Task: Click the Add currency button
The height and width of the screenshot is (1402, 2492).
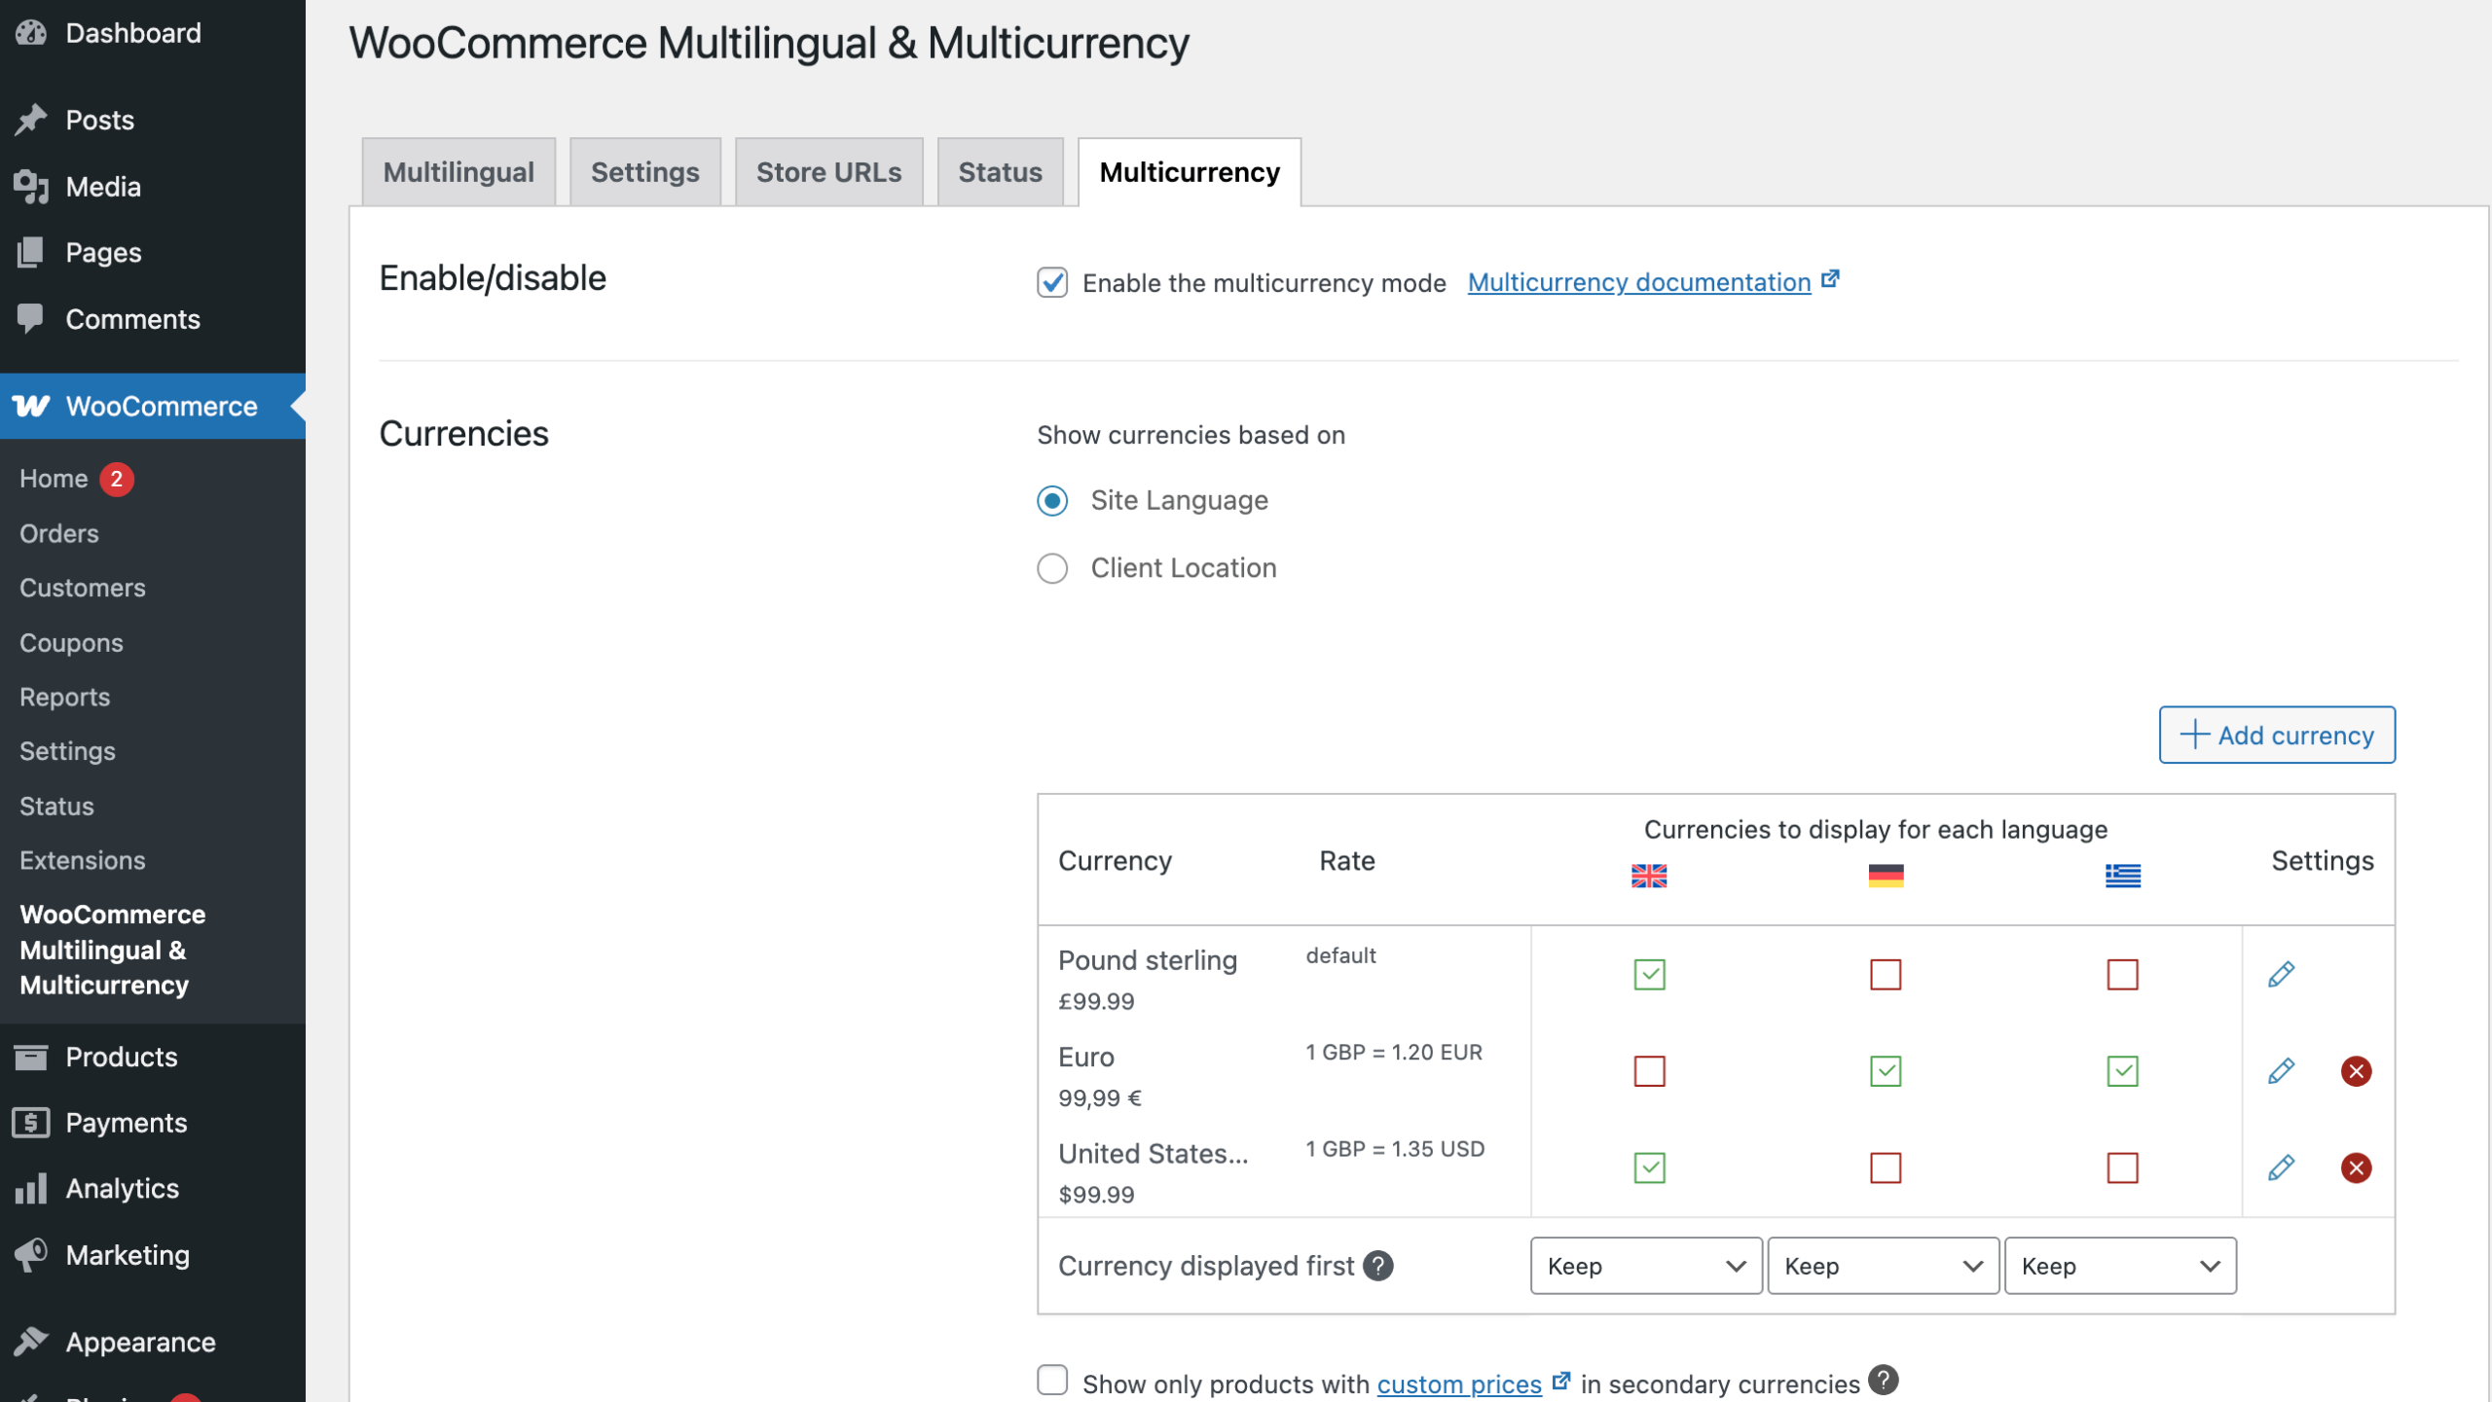Action: 2276,735
